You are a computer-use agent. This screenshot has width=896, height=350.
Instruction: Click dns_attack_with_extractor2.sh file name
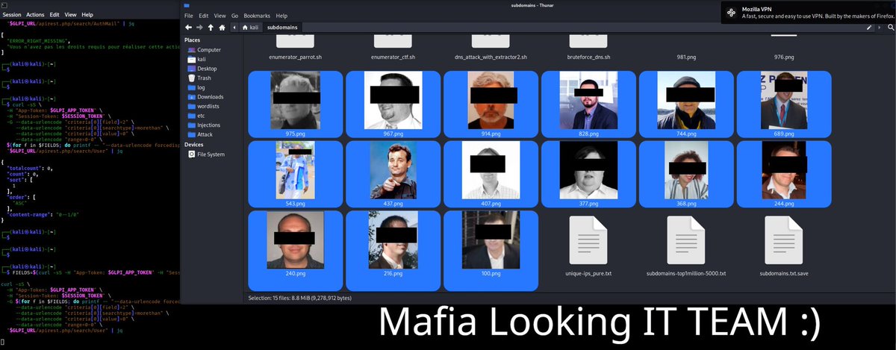click(491, 57)
